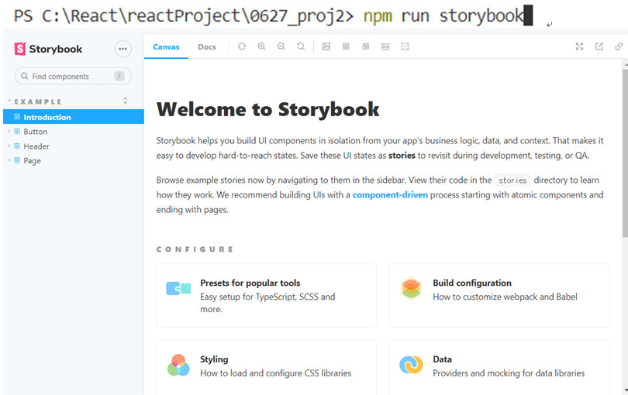Expand the Page component tree arrow
Viewport: 628px width, 395px height.
pyautogui.click(x=9, y=160)
